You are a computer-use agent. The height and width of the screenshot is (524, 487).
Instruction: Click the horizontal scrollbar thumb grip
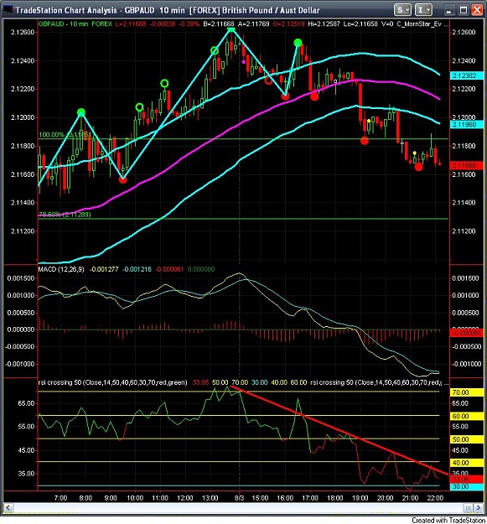[469, 508]
